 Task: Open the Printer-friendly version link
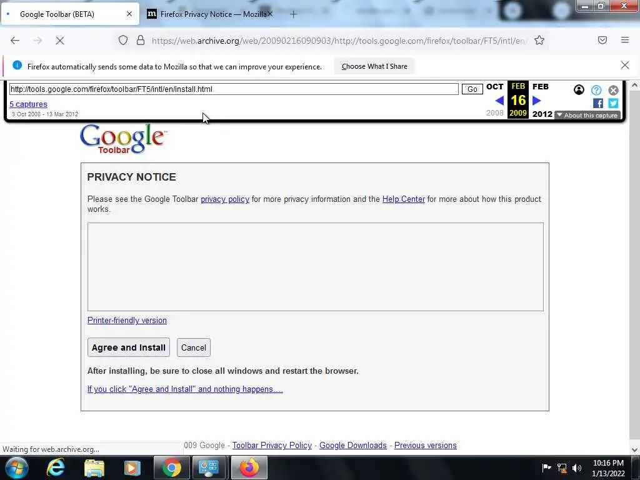click(127, 321)
